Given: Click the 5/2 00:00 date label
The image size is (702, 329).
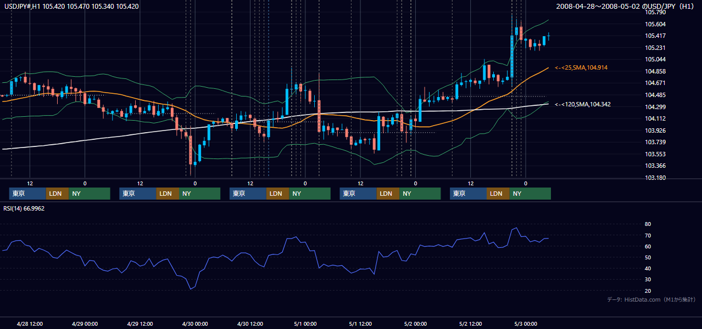Looking at the screenshot, I should (x=415, y=324).
